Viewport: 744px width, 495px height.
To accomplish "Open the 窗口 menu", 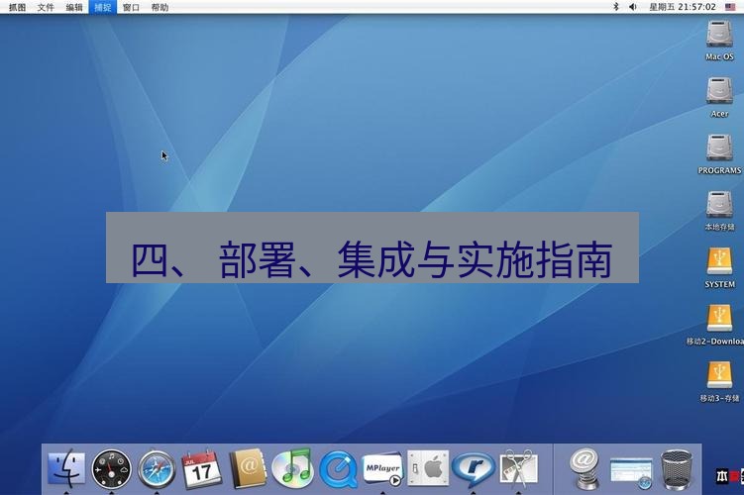I will [x=131, y=7].
